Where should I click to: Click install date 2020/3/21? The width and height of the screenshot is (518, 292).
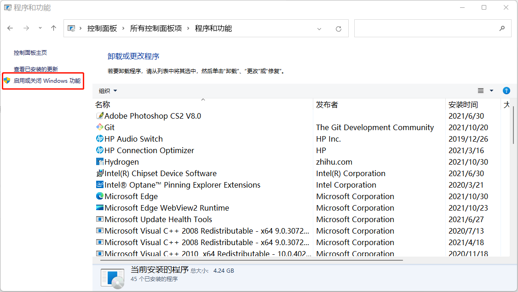click(466, 185)
